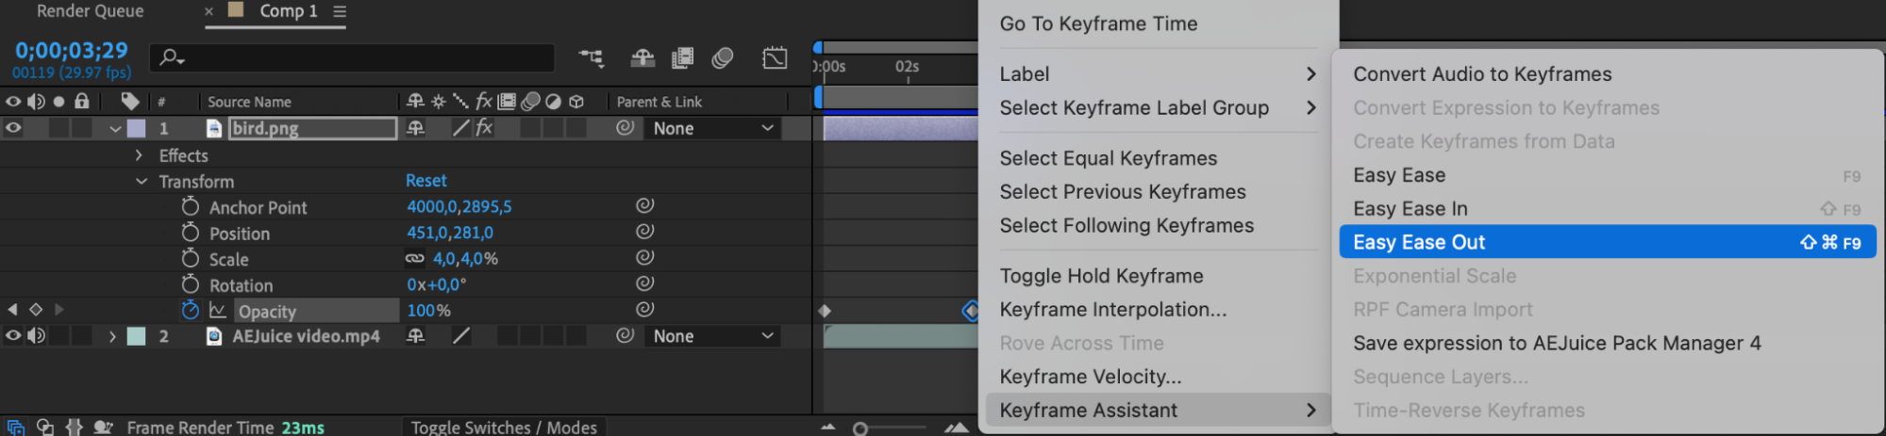1886x436 pixels.
Task: Open the Graph Editor
Action: [x=775, y=58]
